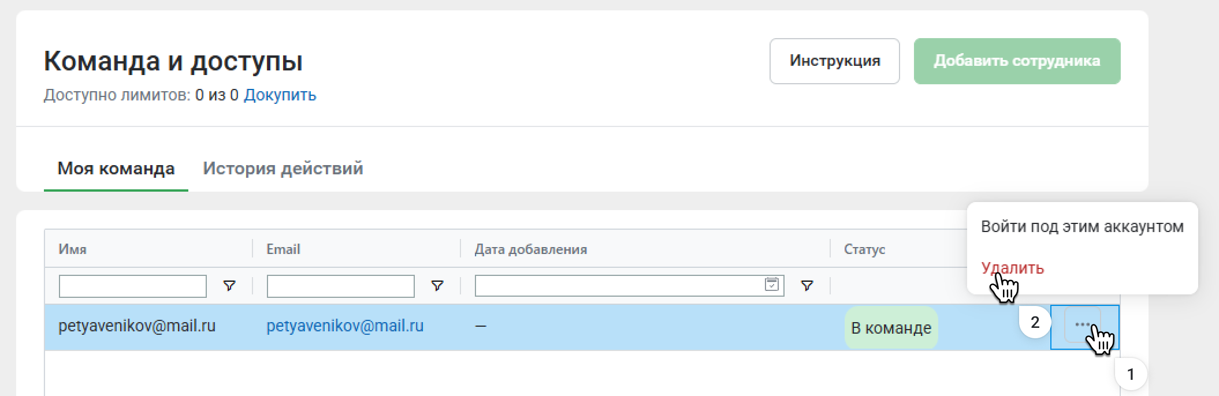This screenshot has height=396, width=1219.
Task: Sort by the Дата добавления column header
Action: (x=530, y=249)
